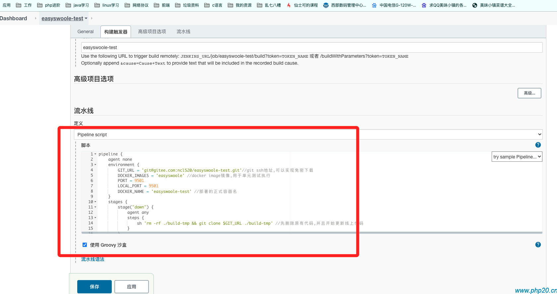
Task: Toggle 使用 Groovy 沙盒 checkbox
Action: (x=85, y=245)
